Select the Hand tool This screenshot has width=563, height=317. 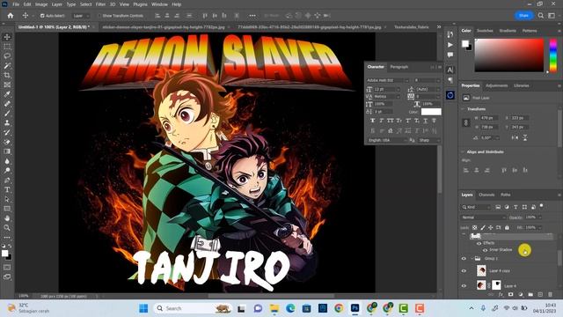7,217
